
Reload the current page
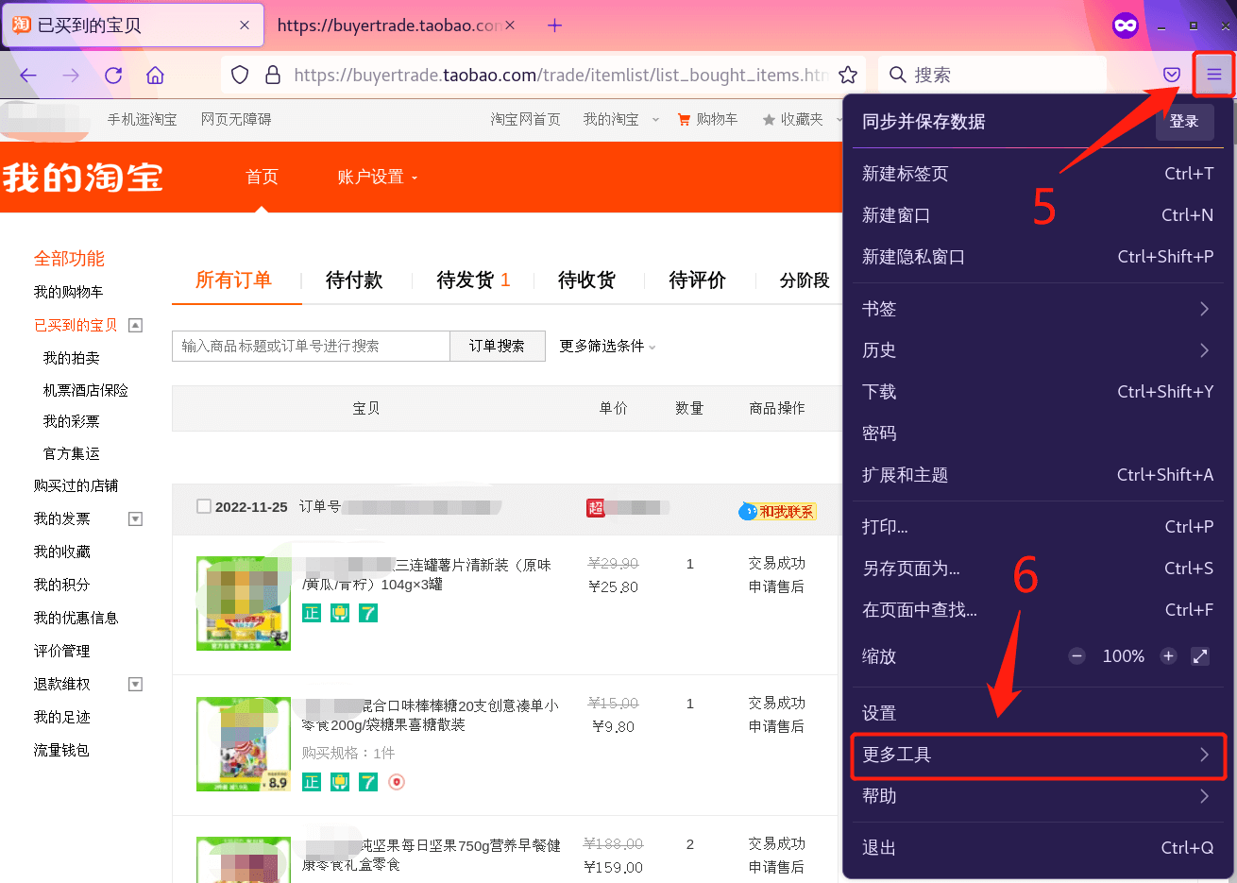point(113,75)
